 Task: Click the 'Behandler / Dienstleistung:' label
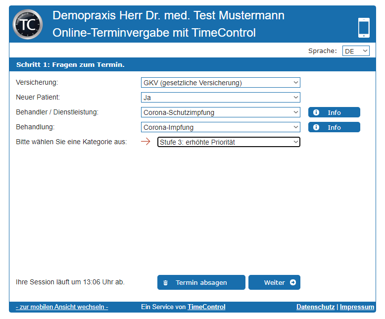(x=57, y=112)
